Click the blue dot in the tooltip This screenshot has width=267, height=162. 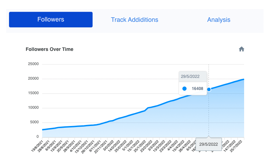pos(184,89)
